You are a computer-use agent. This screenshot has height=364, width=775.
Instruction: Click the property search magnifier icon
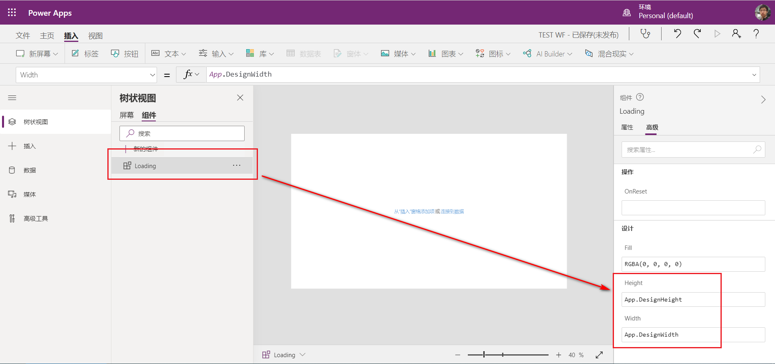(757, 150)
